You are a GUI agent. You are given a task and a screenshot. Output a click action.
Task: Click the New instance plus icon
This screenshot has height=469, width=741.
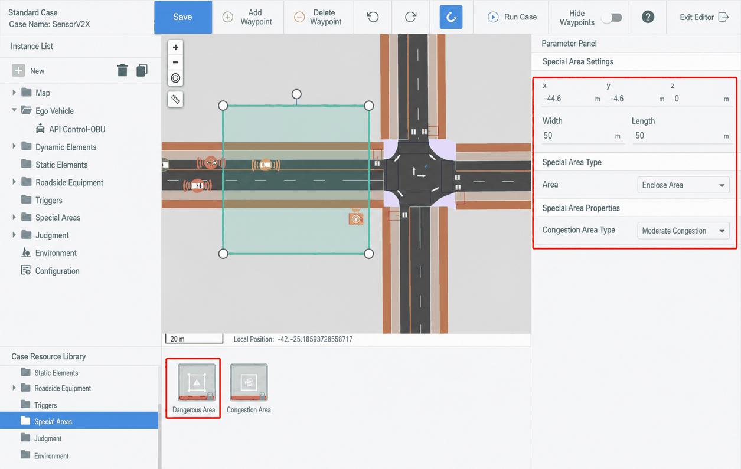[19, 71]
